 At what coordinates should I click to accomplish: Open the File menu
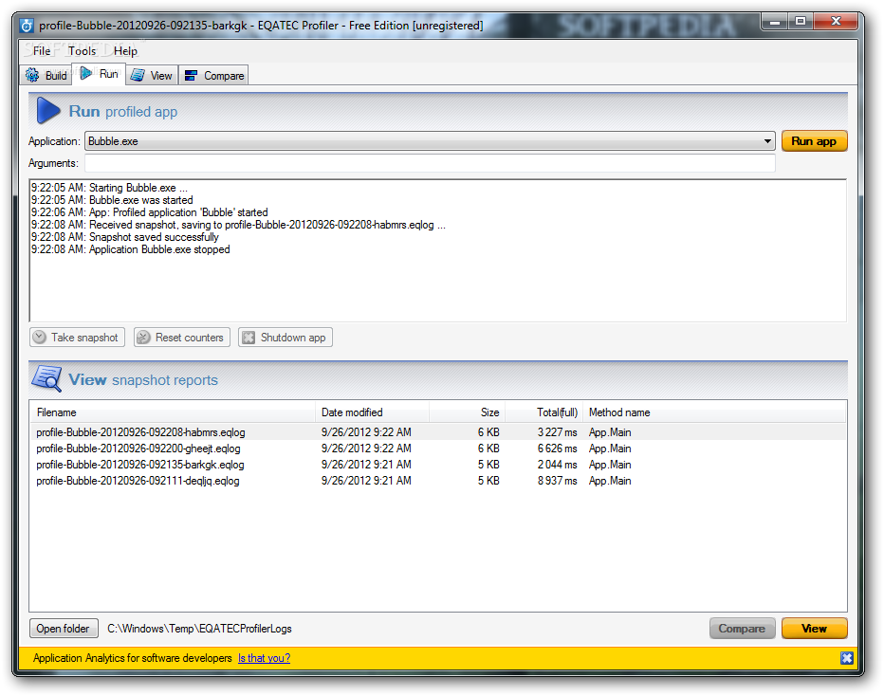[x=42, y=50]
